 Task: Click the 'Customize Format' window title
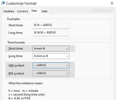point(21,3)
